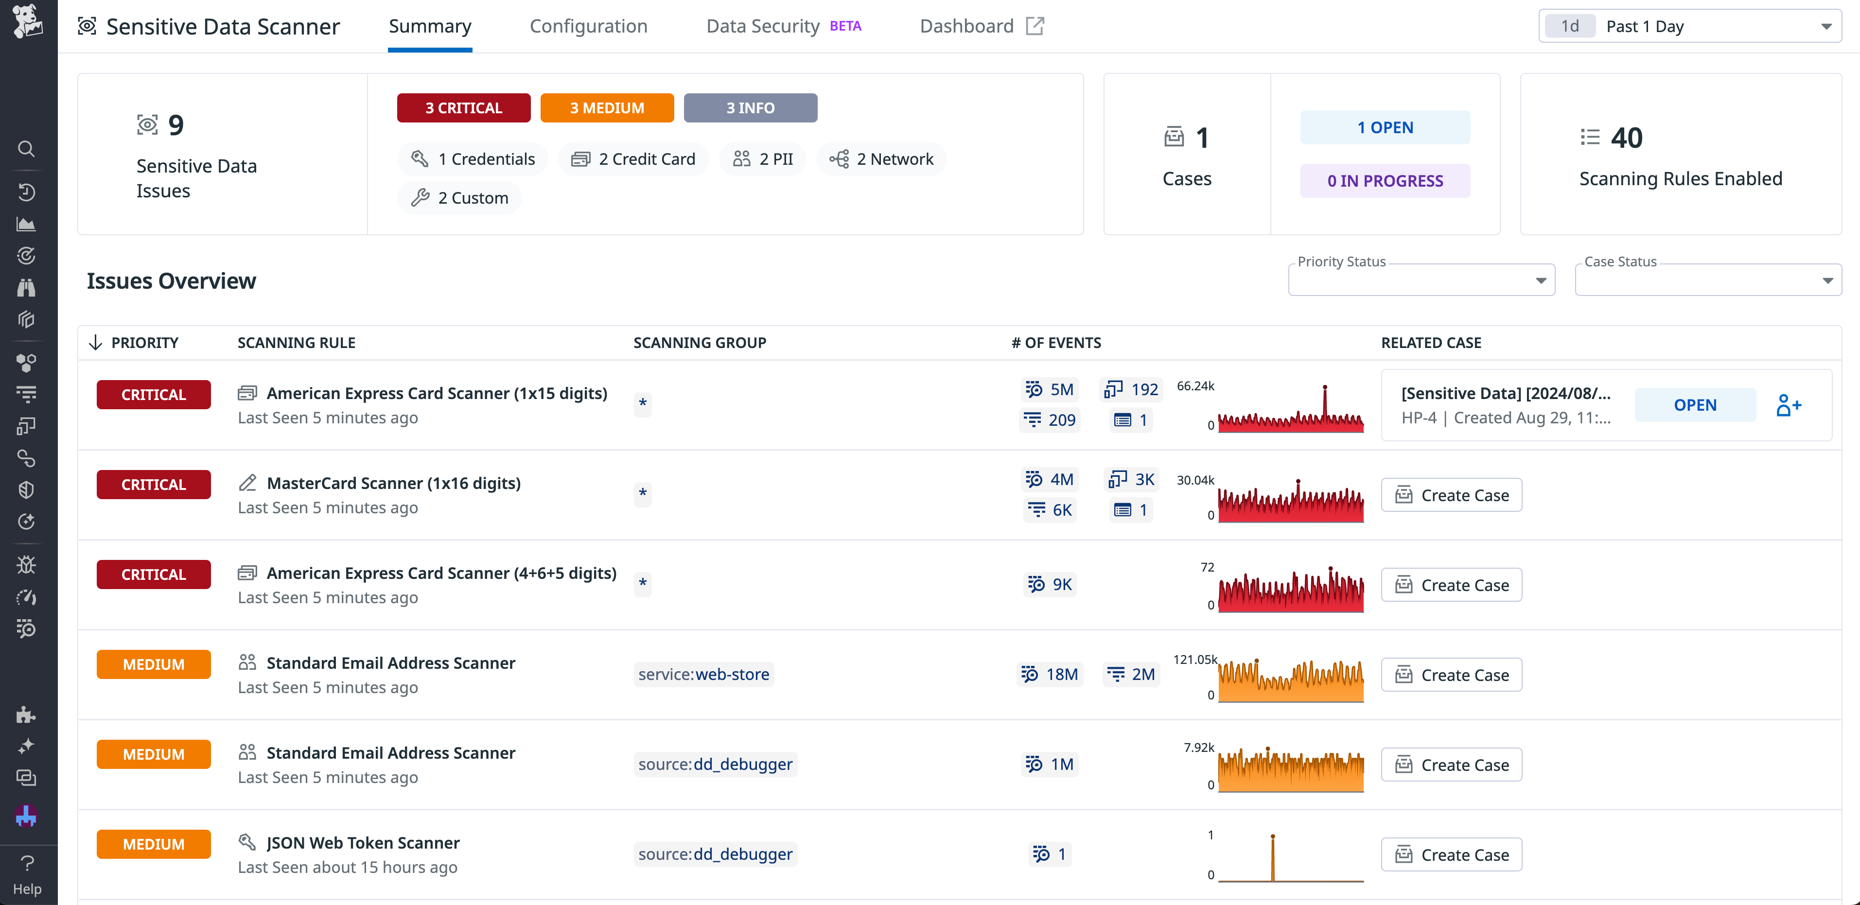
Task: Open the Security shield icon in the sidebar
Action: pyautogui.click(x=27, y=490)
